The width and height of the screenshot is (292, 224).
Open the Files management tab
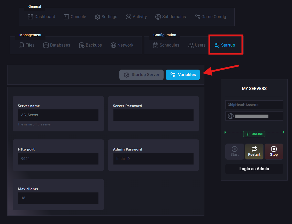pos(27,45)
